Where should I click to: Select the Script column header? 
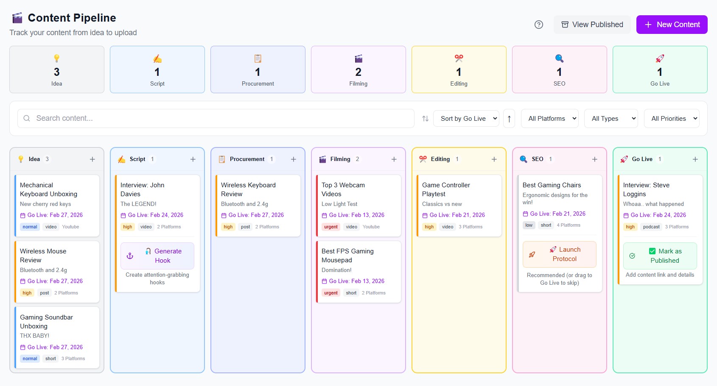tap(137, 159)
